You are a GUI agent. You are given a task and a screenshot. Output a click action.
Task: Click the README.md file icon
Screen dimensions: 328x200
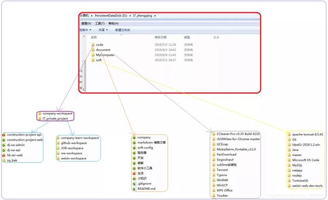134,189
